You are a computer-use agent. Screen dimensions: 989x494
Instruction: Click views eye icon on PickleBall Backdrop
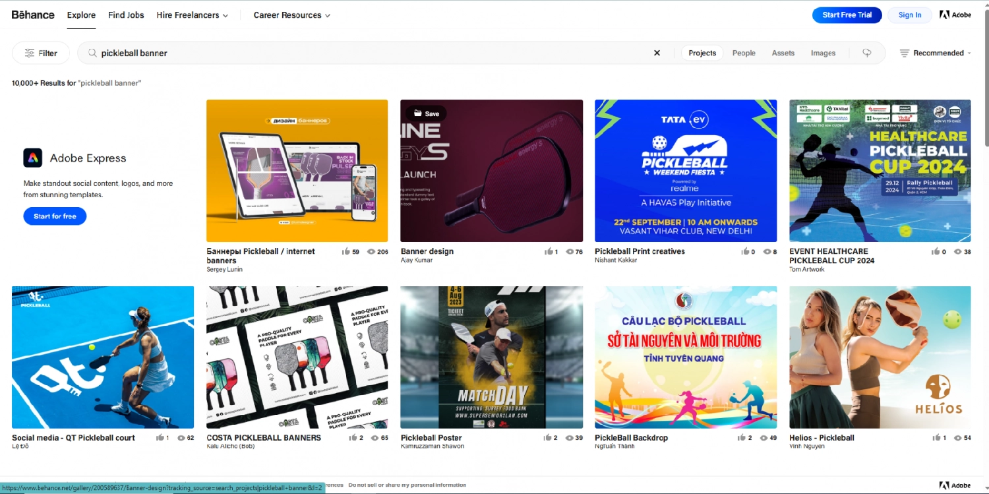(x=764, y=438)
